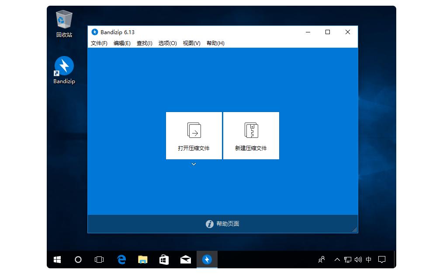The image size is (443, 274).
Task: Click the Bandizip taskbar icon
Action: click(207, 259)
